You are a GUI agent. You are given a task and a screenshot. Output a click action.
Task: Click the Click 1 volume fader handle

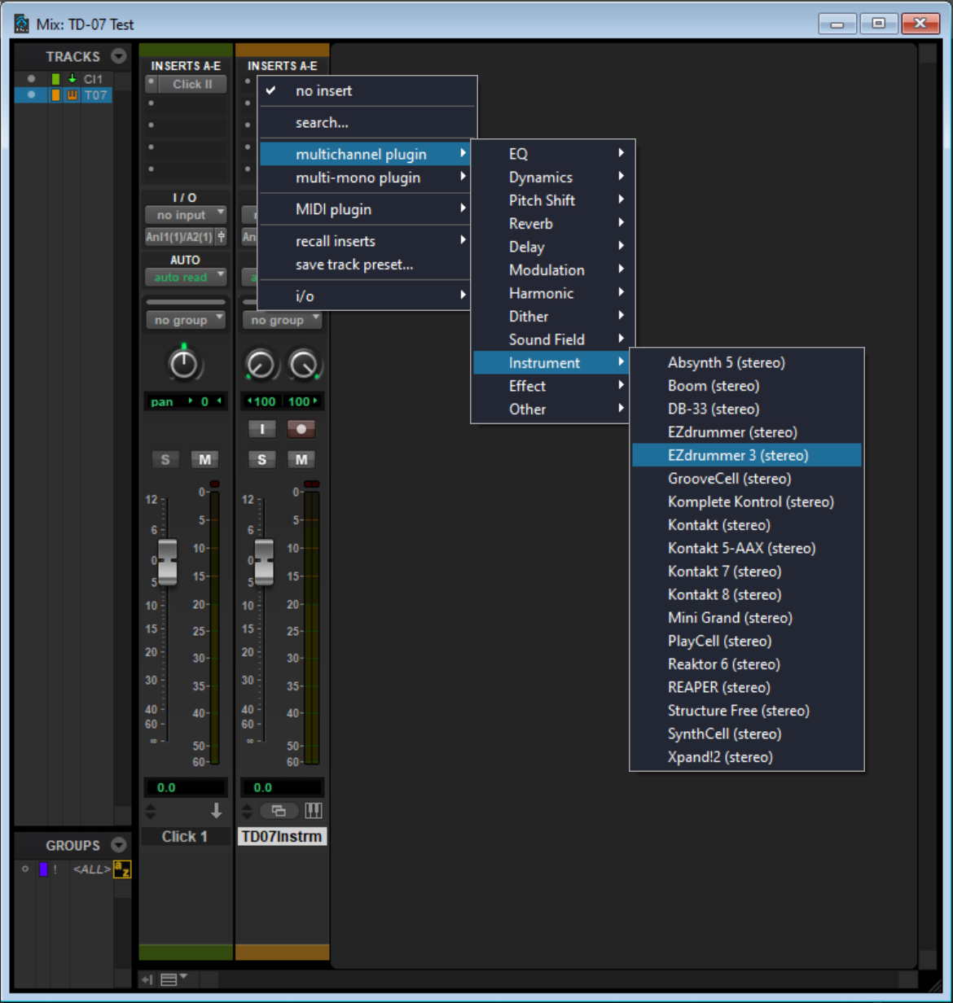pyautogui.click(x=167, y=561)
